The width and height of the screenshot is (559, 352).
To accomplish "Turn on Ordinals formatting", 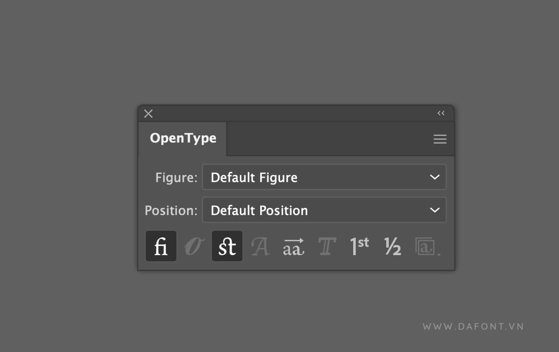I will [x=359, y=246].
